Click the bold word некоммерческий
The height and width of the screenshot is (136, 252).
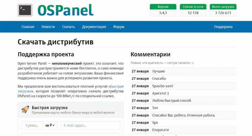[67, 63]
